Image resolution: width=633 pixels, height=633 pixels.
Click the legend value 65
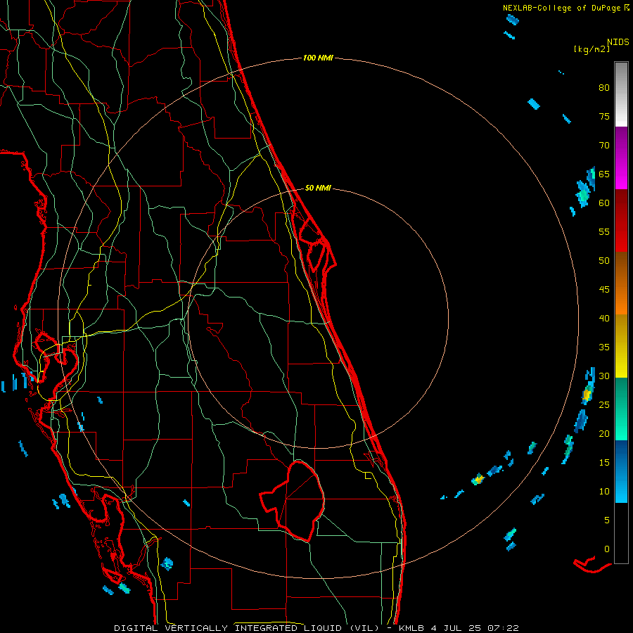(x=604, y=174)
